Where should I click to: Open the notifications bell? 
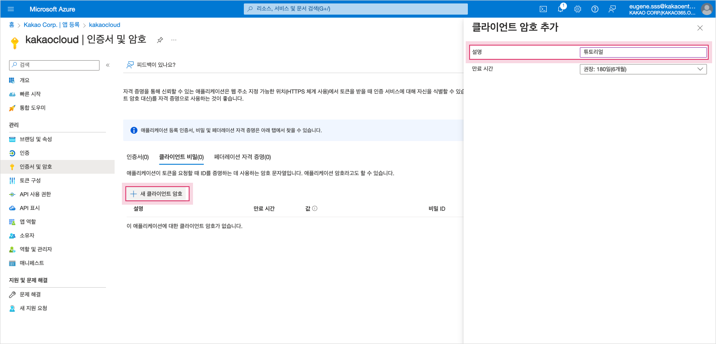coord(560,9)
